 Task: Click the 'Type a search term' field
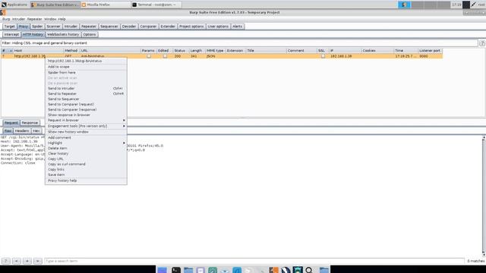[x=254, y=261]
